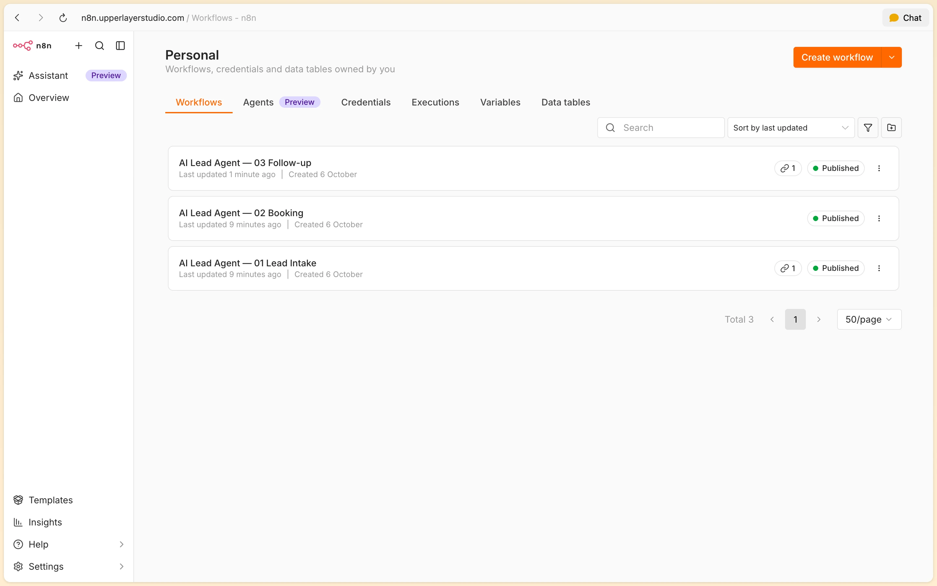Expand the Help menu chevron

click(x=122, y=544)
